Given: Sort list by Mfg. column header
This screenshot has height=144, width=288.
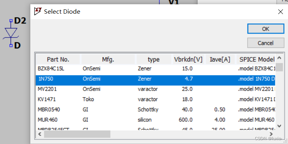Looking at the screenshot, I should click(108, 59).
